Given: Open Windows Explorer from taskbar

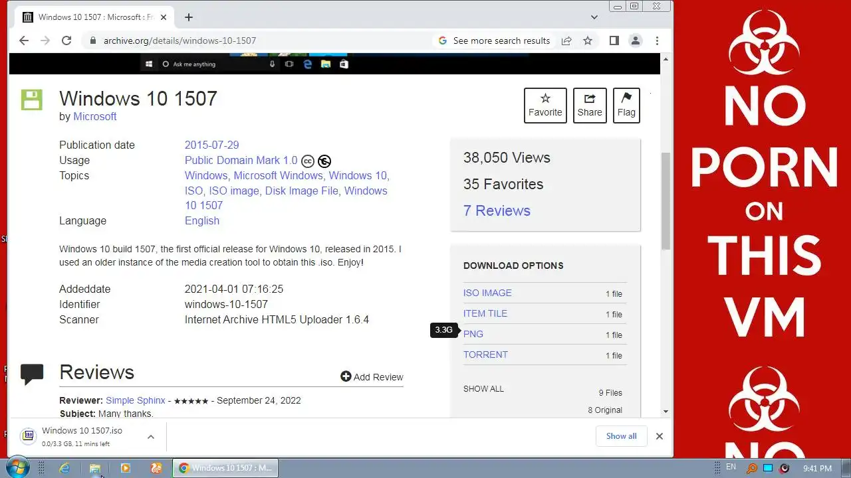Looking at the screenshot, I should 95,468.
